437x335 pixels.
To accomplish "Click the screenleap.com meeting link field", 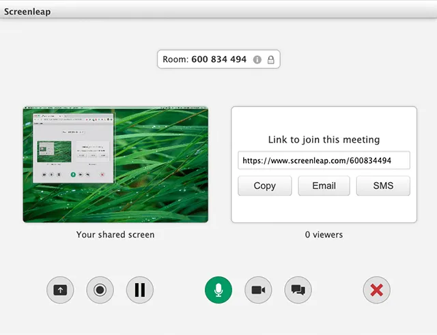I will tap(324, 160).
